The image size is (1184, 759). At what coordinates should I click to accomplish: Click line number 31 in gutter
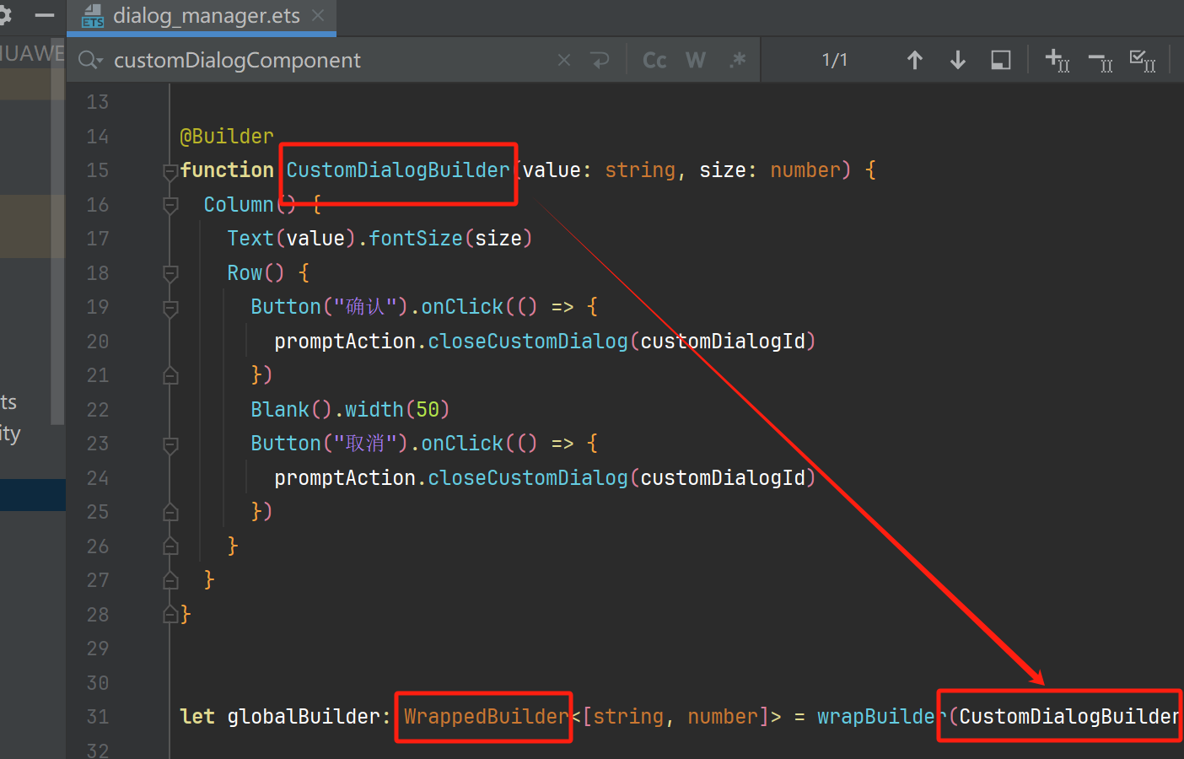tap(98, 717)
